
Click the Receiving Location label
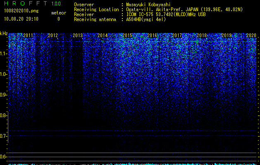(96, 9)
